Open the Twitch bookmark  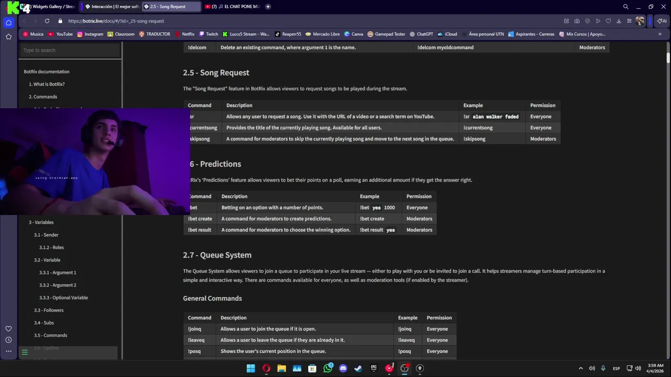(x=208, y=34)
